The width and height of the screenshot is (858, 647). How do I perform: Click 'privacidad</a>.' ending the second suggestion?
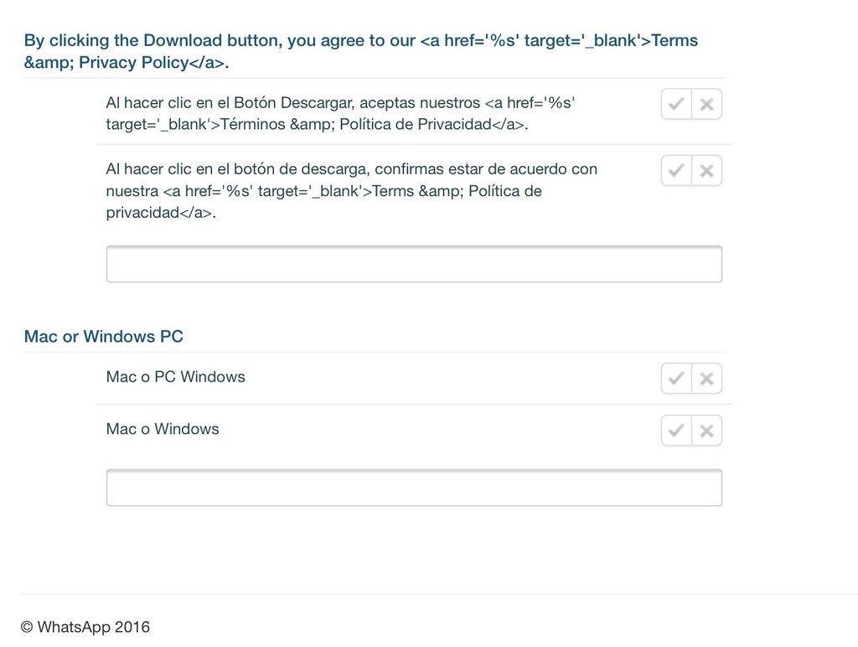161,213
